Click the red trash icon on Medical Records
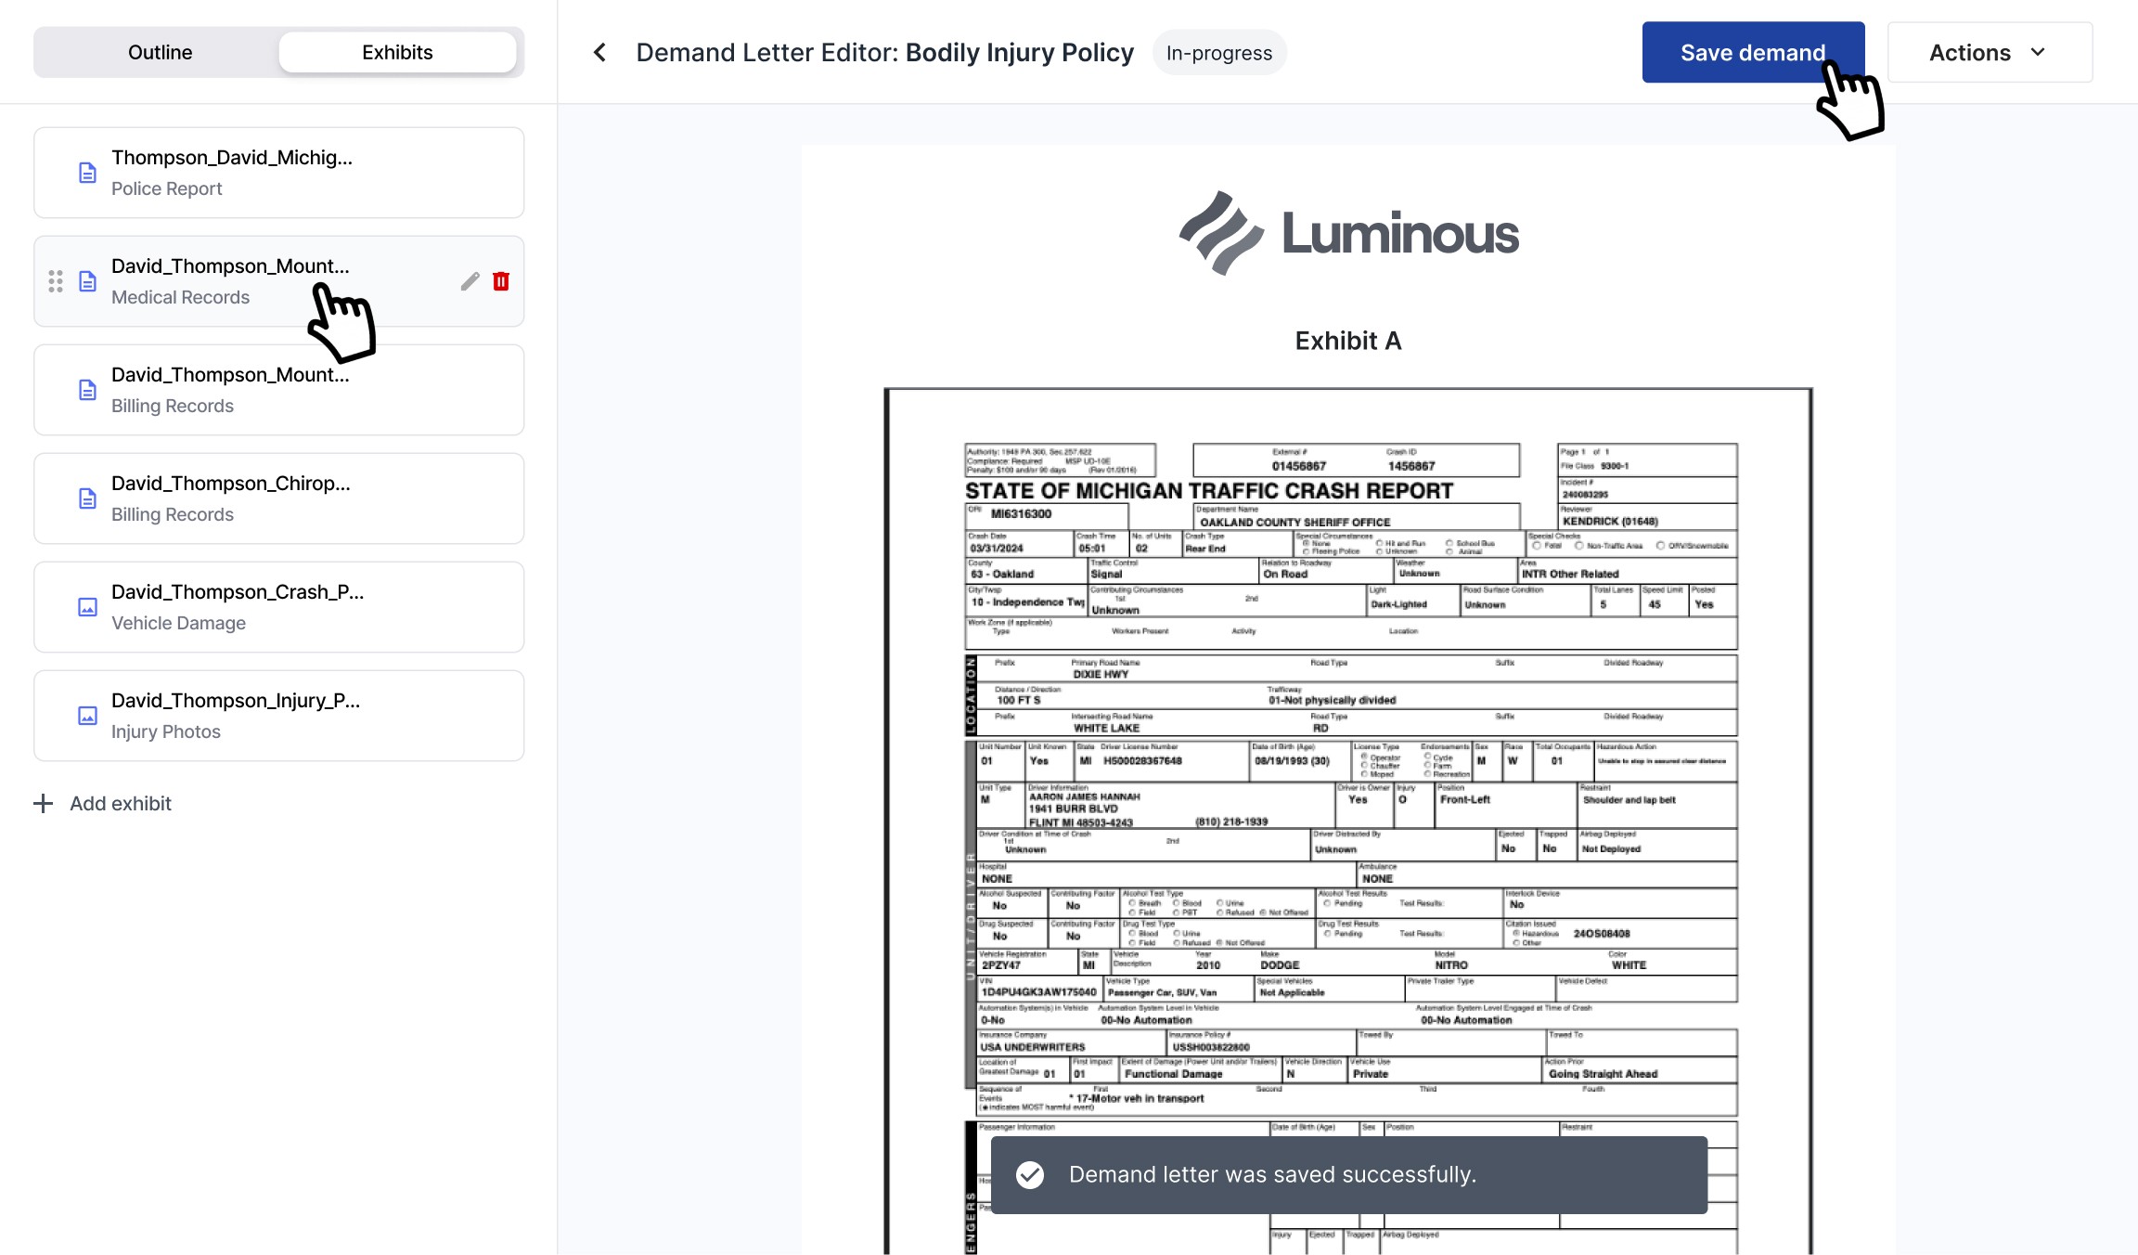Viewport: 2138px width, 1255px height. (x=501, y=281)
